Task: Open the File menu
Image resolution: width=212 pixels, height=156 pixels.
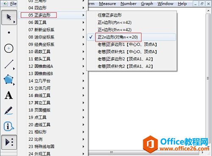Action: pos(13,4)
